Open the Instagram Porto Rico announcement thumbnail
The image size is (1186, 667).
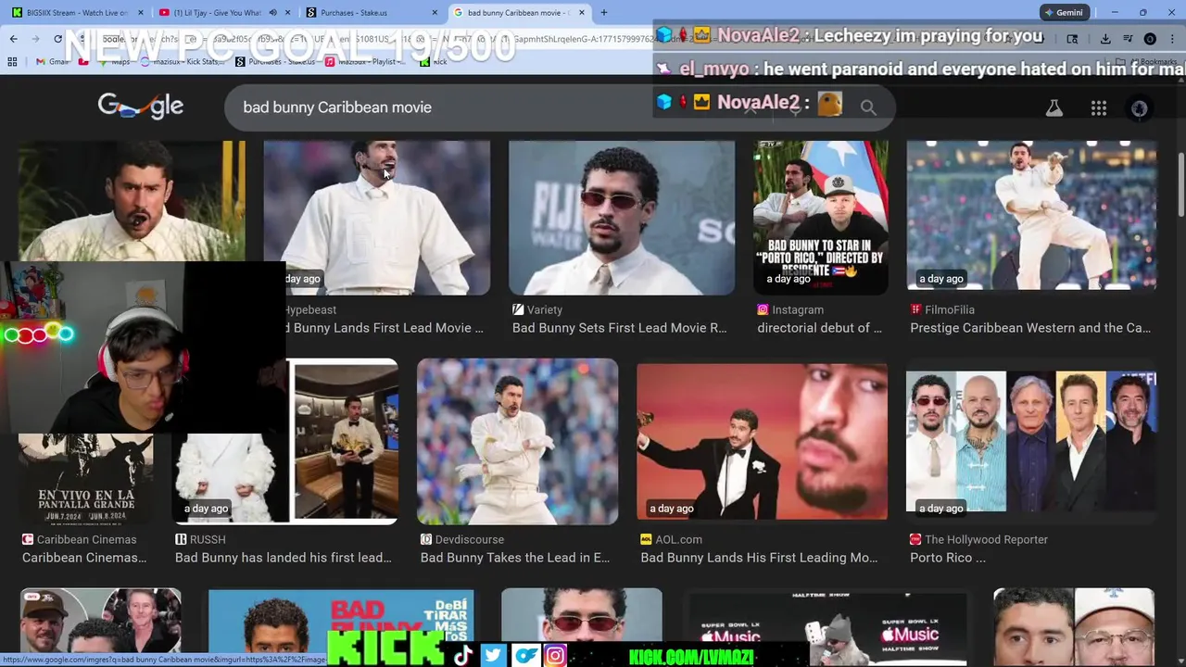coord(821,218)
